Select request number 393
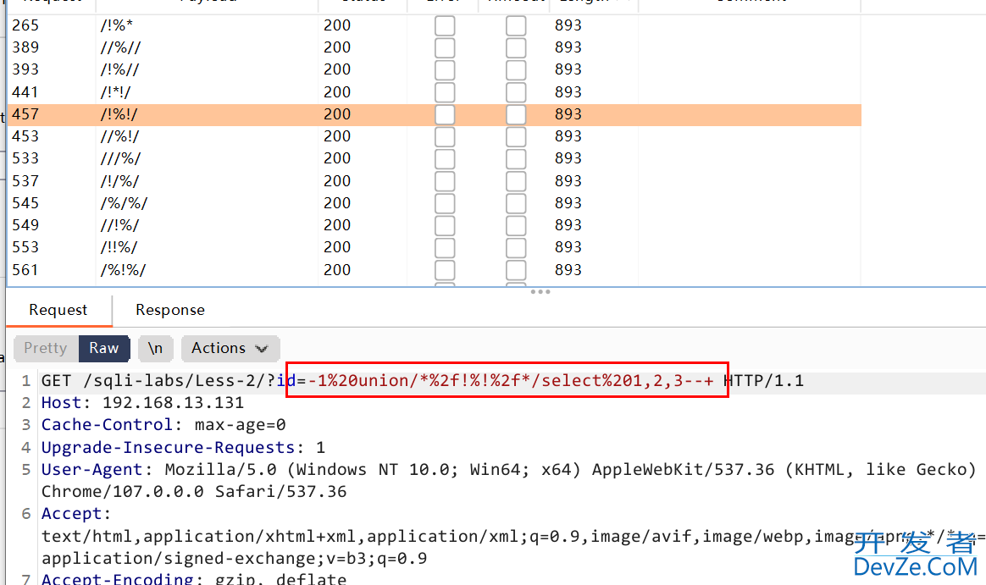 click(x=25, y=69)
